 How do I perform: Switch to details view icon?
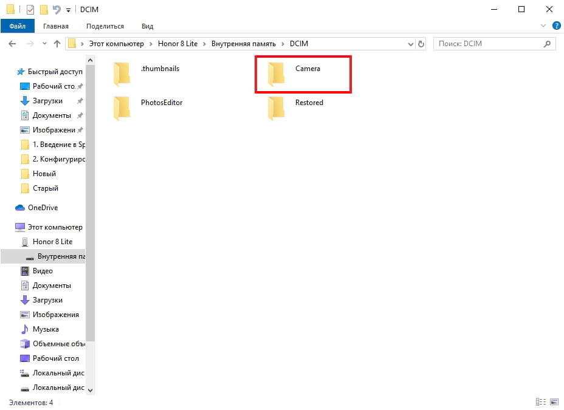541,402
